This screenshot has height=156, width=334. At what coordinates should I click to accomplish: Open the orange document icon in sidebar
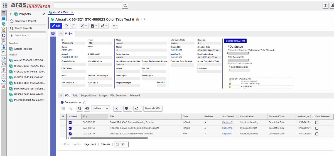(4, 30)
